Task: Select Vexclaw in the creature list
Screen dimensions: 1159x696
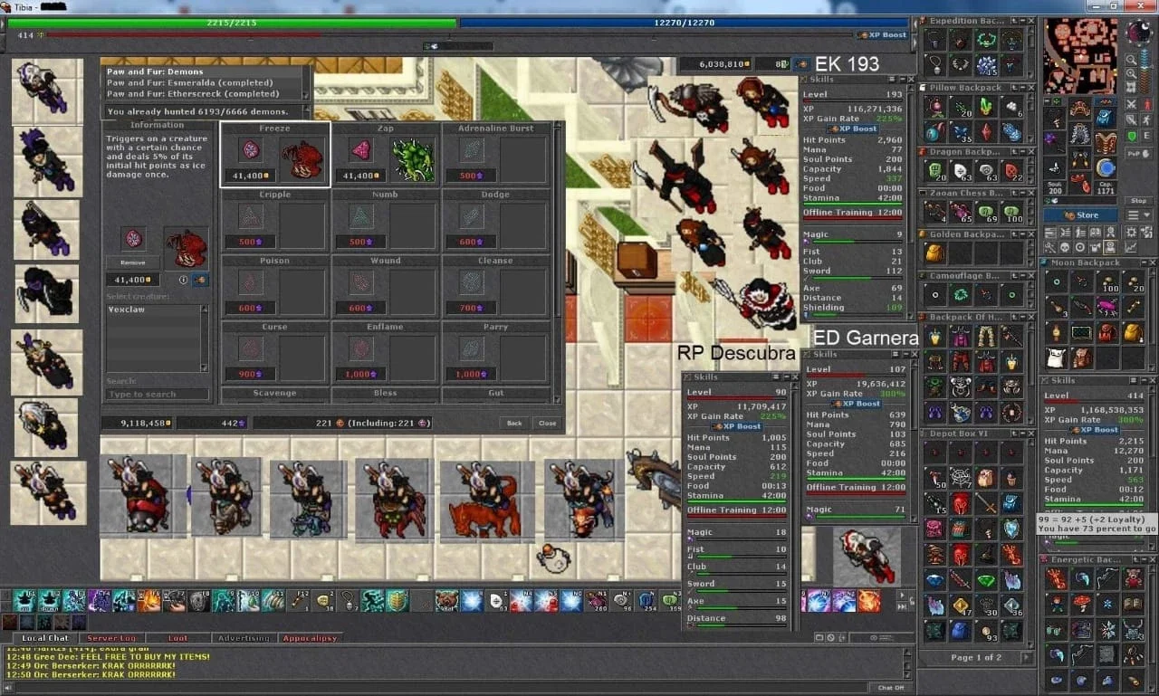Action: pos(126,310)
